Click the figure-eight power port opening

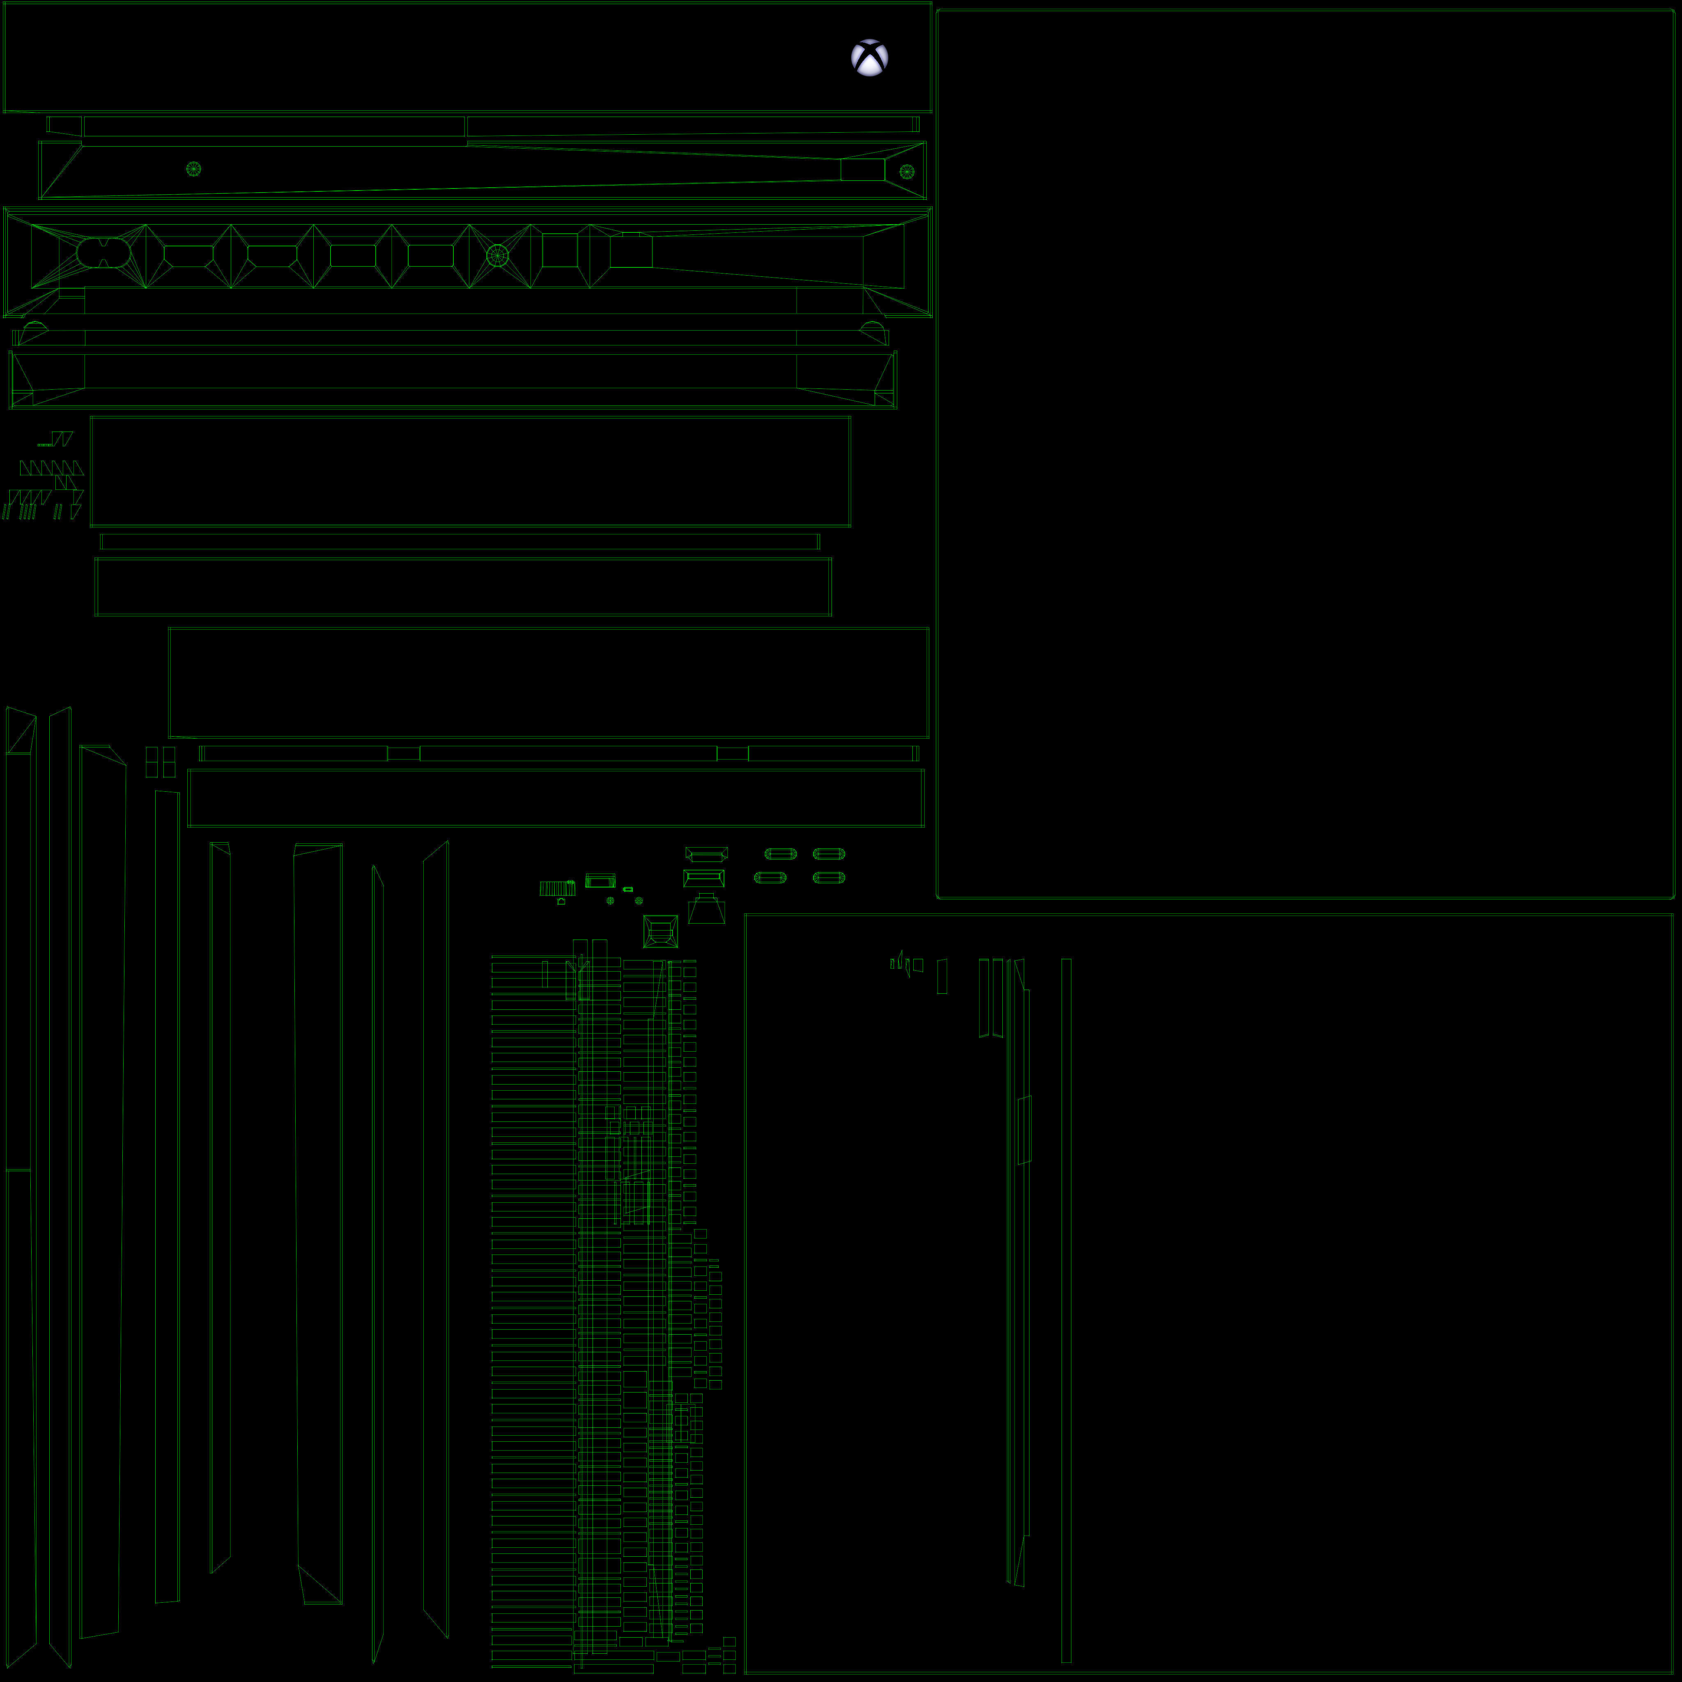point(103,253)
